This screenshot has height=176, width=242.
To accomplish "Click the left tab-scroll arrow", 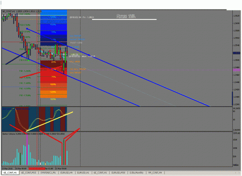I will (236, 173).
